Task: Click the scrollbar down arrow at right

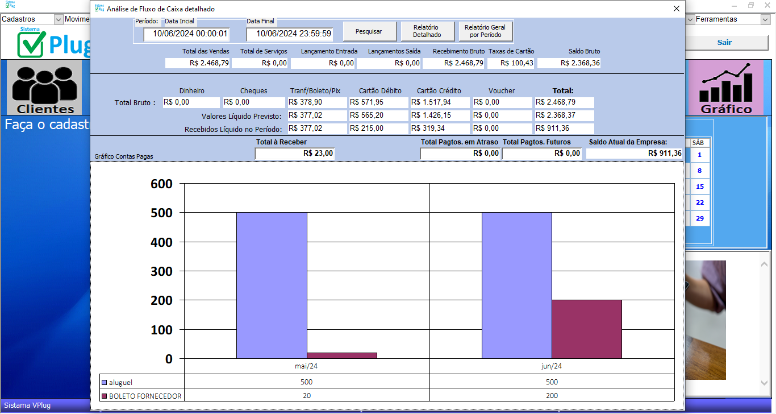Action: point(764,383)
